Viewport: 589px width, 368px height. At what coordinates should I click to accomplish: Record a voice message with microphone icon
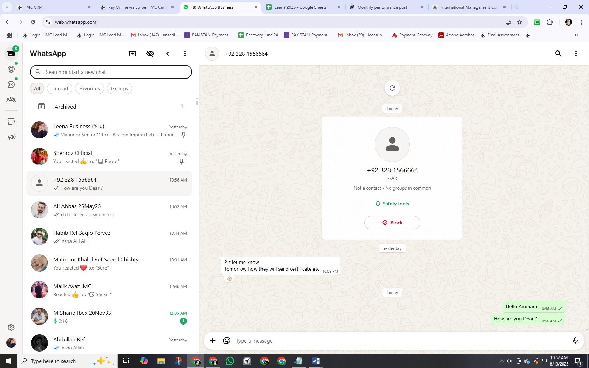pos(575,341)
